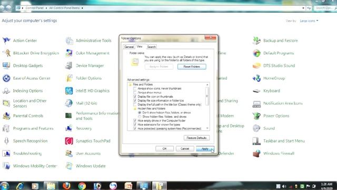Select Don't show hidden files radio button
Viewport: 337px width, 190px height.
[140, 112]
